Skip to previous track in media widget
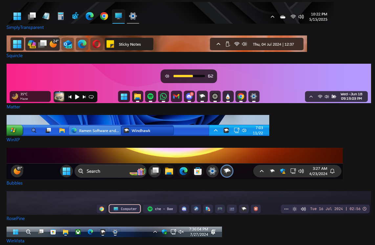This screenshot has height=245, width=375. coord(70,97)
